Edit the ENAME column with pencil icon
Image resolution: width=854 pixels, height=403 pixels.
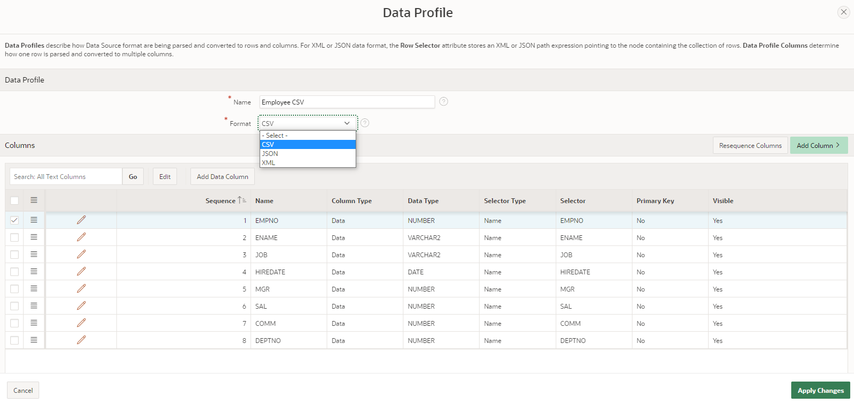pyautogui.click(x=81, y=237)
